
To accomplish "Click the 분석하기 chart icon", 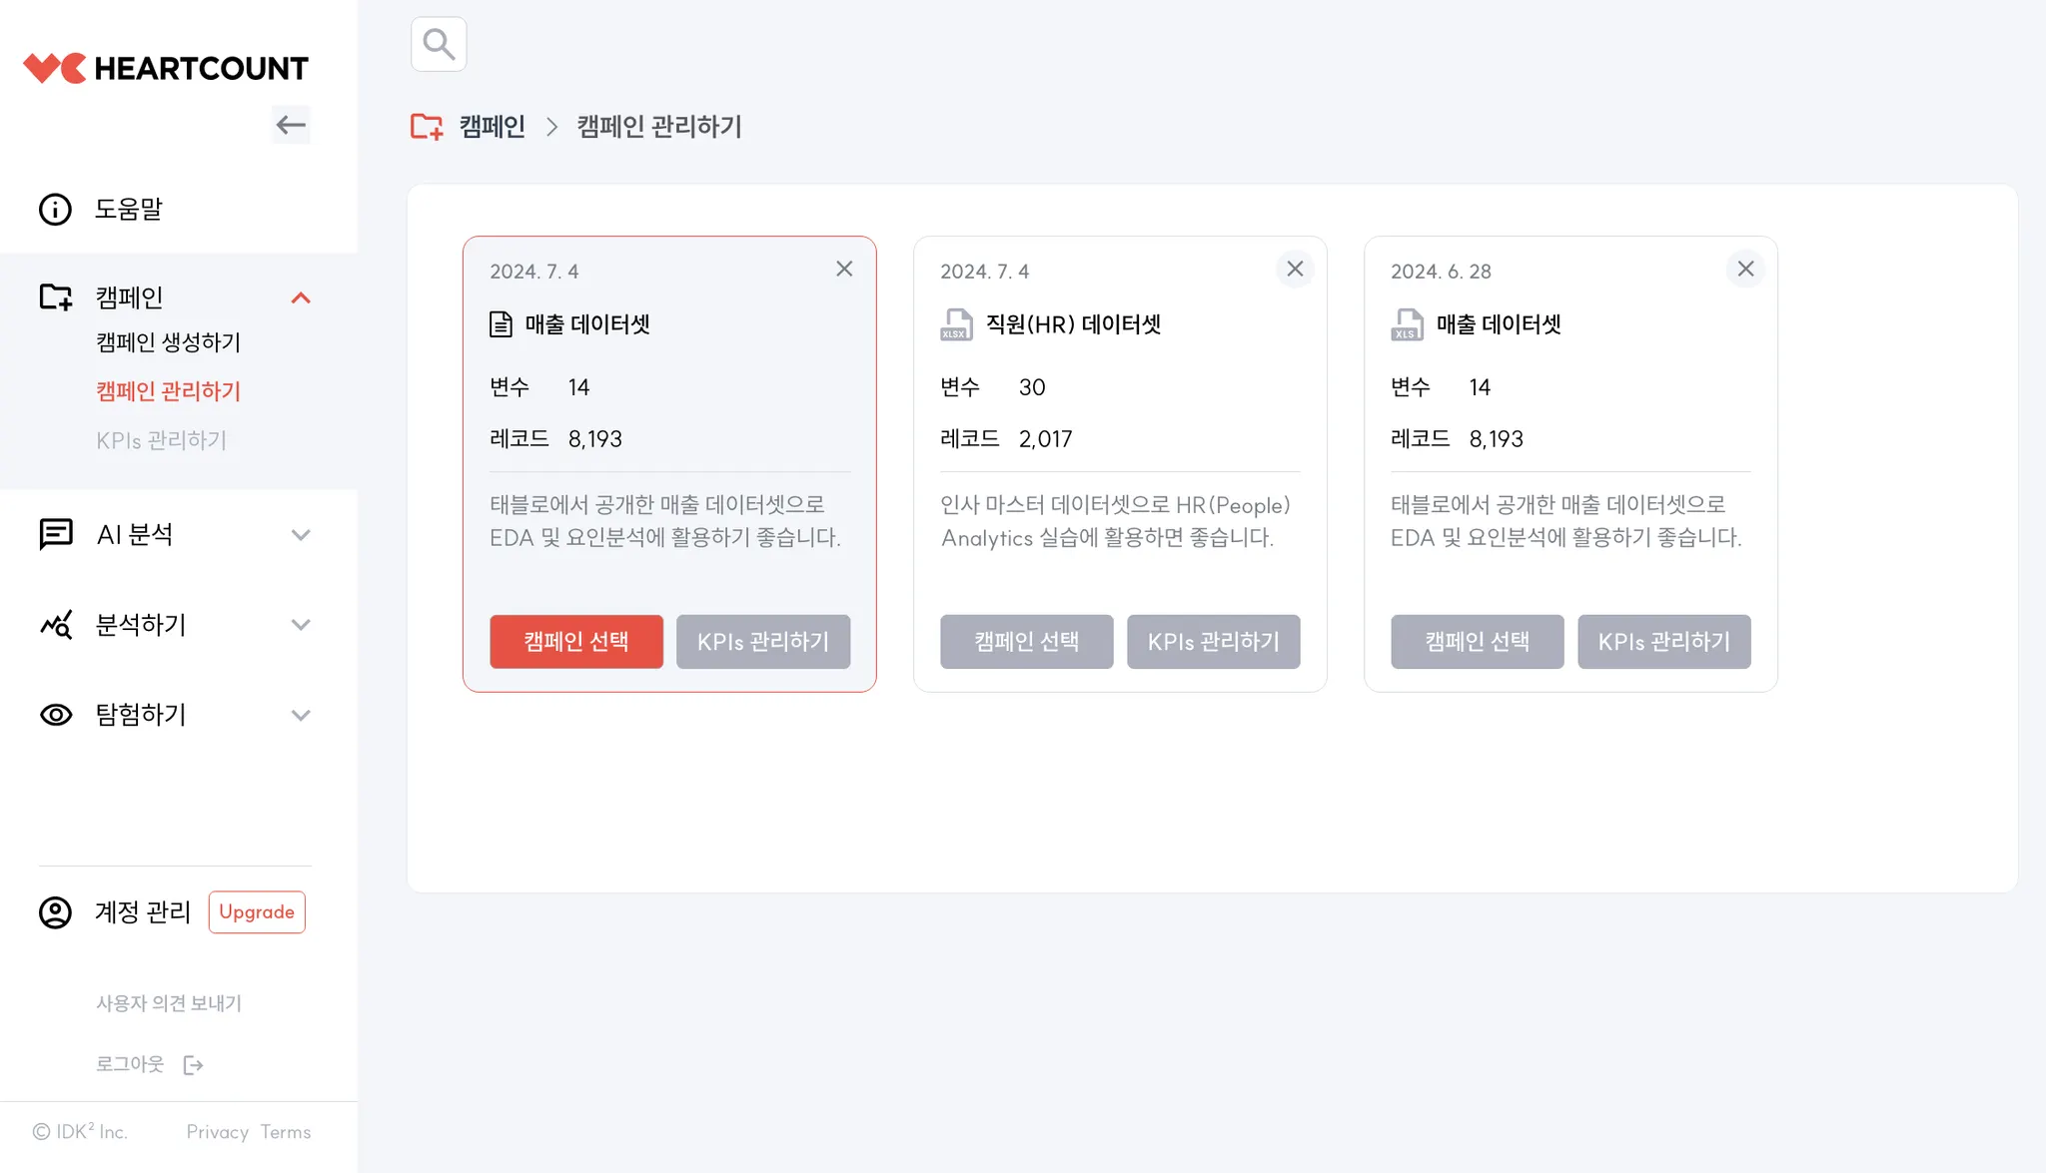I will (x=56, y=625).
